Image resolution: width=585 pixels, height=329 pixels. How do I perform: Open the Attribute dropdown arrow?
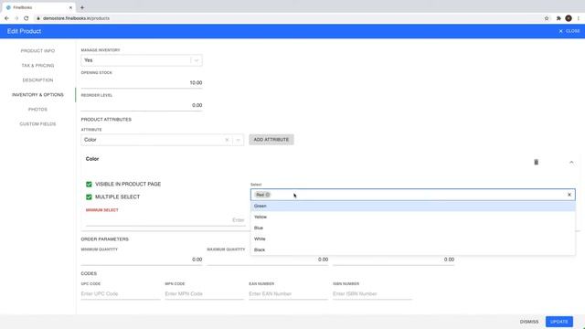click(238, 140)
